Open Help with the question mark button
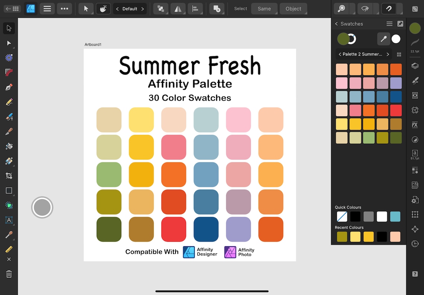The height and width of the screenshot is (295, 424). tap(415, 274)
